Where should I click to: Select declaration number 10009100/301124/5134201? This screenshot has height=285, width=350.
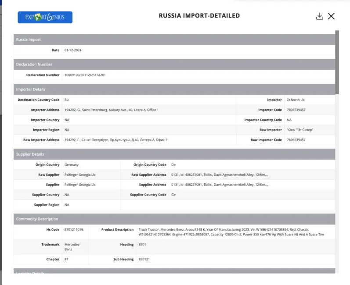[85, 75]
